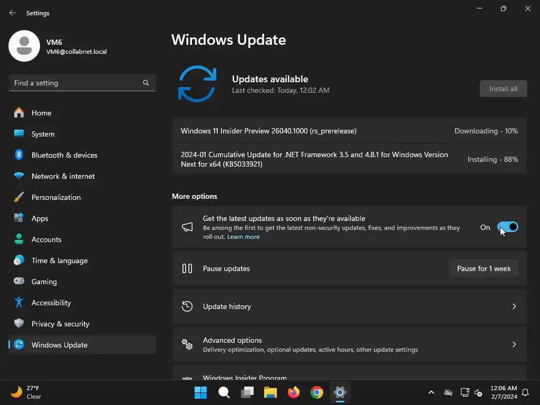Image resolution: width=540 pixels, height=405 pixels.
Task: Click the Home house icon in sidebar
Action: (x=19, y=113)
